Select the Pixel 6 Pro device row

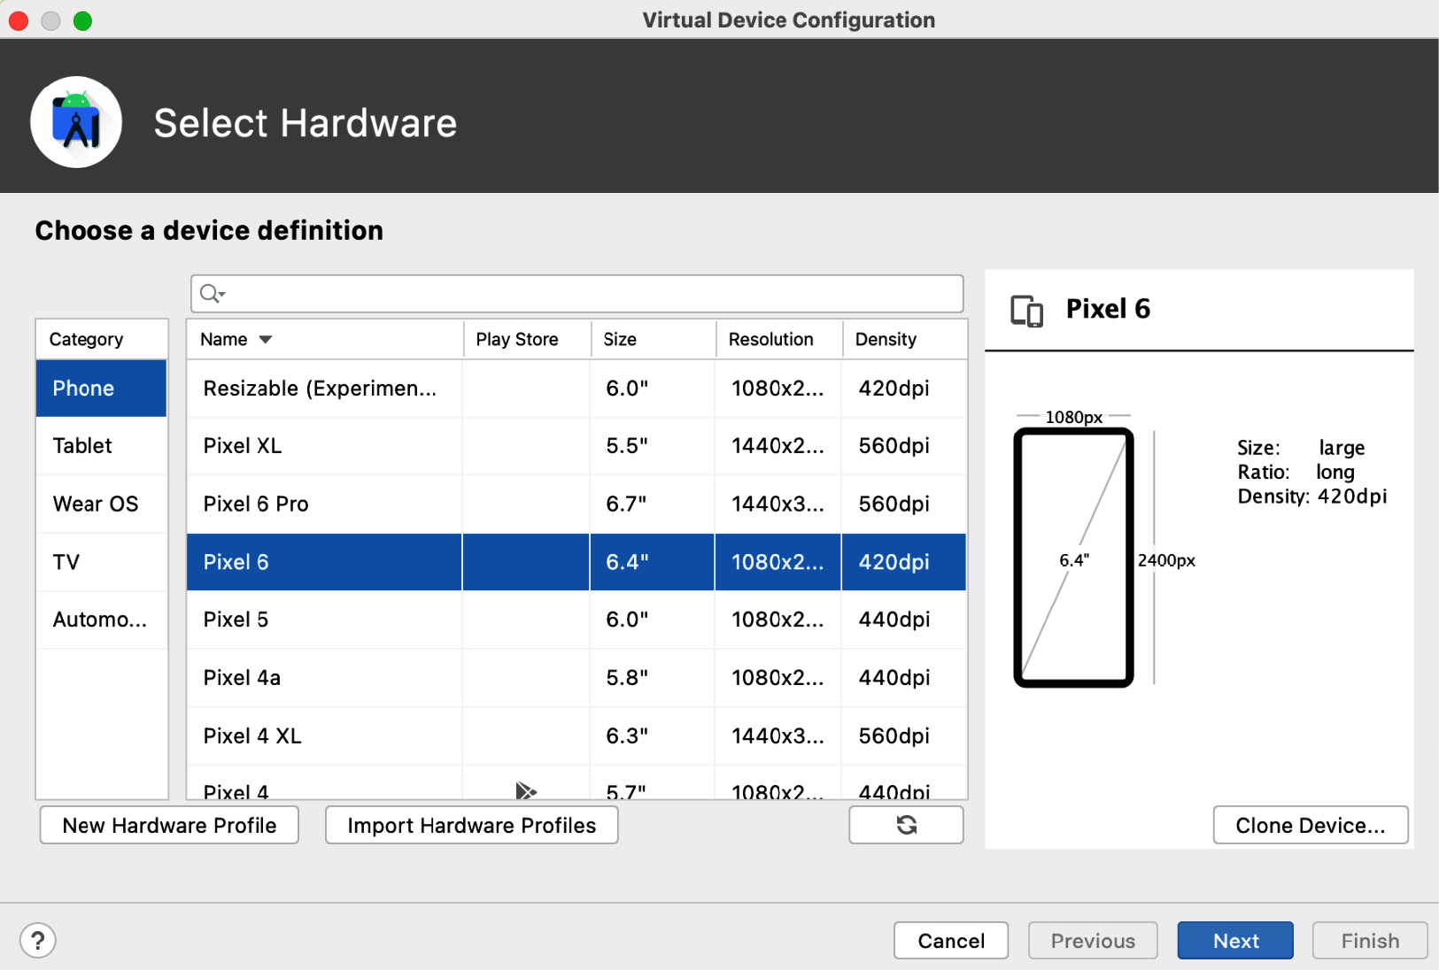pos(576,504)
